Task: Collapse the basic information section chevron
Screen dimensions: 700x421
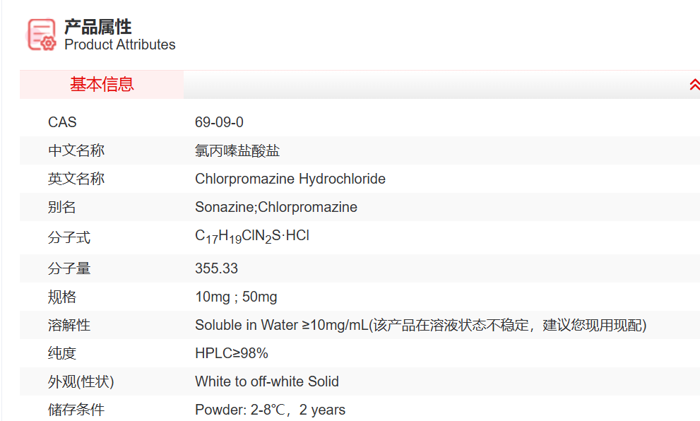Action: pos(694,85)
